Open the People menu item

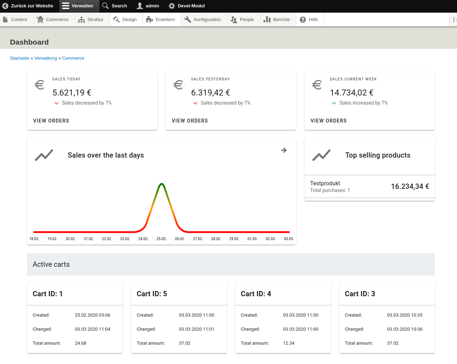242,20
